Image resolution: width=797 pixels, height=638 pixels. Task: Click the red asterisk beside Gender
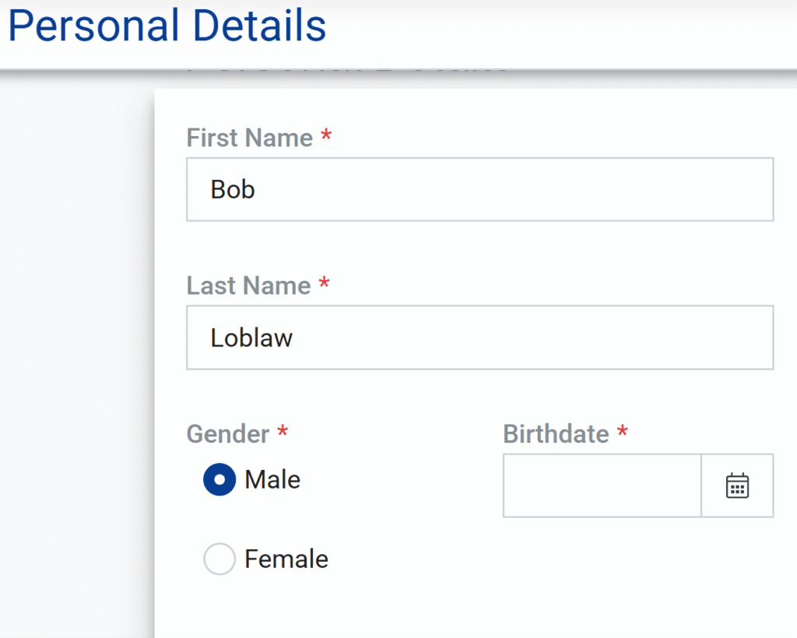(283, 432)
